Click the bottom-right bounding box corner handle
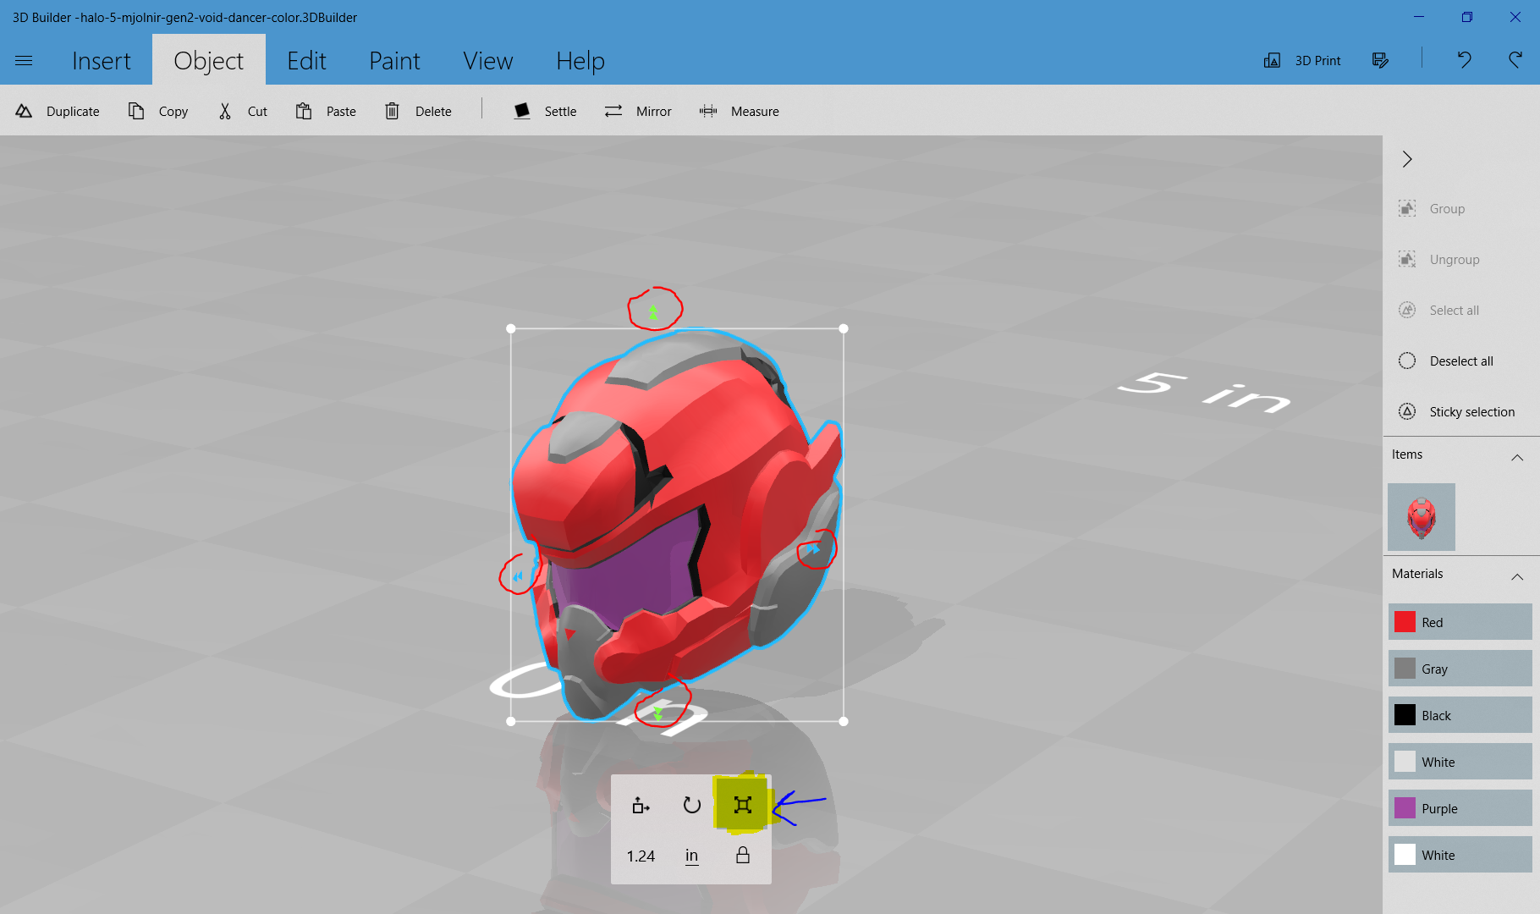 (844, 721)
